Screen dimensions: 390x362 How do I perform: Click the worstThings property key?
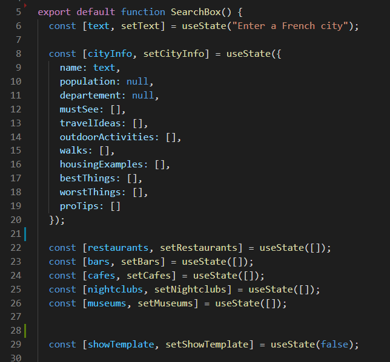click(90, 192)
